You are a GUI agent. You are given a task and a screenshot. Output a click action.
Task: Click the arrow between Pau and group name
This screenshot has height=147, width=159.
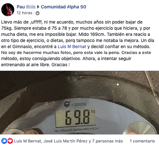[38, 7]
